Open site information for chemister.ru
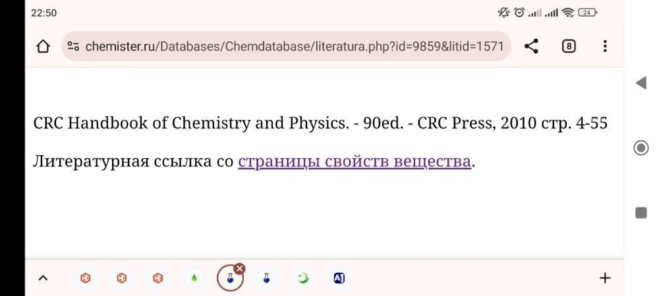 [74, 47]
